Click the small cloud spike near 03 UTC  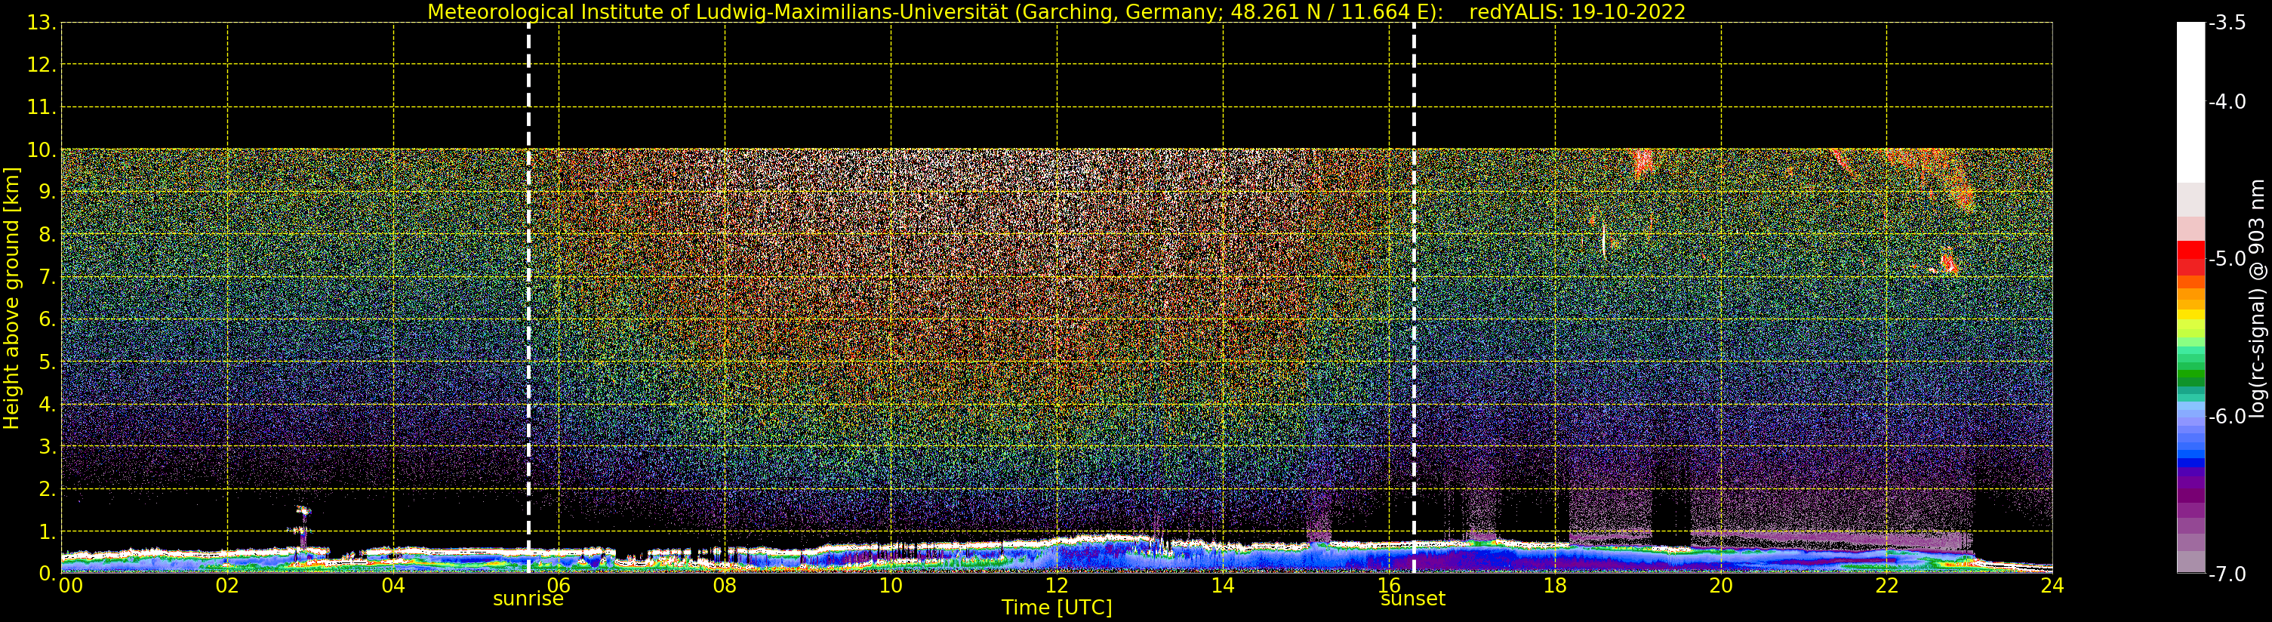(x=303, y=527)
